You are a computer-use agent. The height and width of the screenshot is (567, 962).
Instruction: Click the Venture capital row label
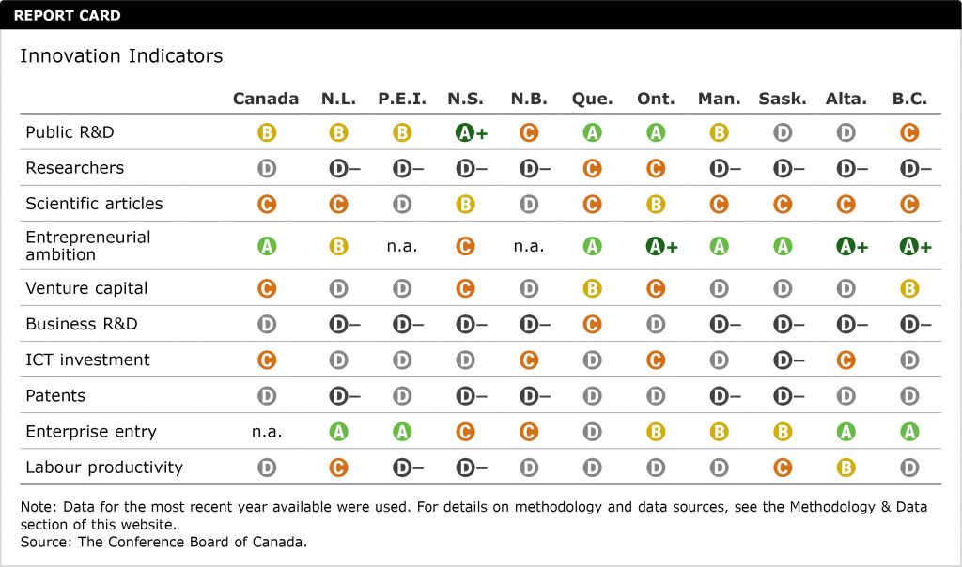pyautogui.click(x=86, y=289)
